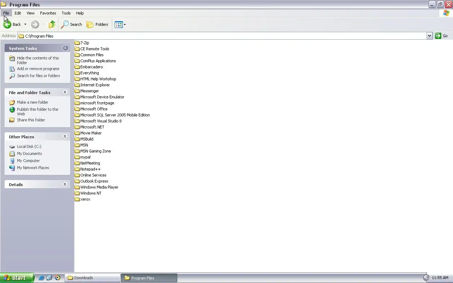Collapse the System Tasks panel

65,48
